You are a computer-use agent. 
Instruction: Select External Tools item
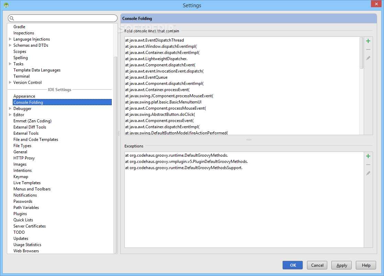point(26,133)
